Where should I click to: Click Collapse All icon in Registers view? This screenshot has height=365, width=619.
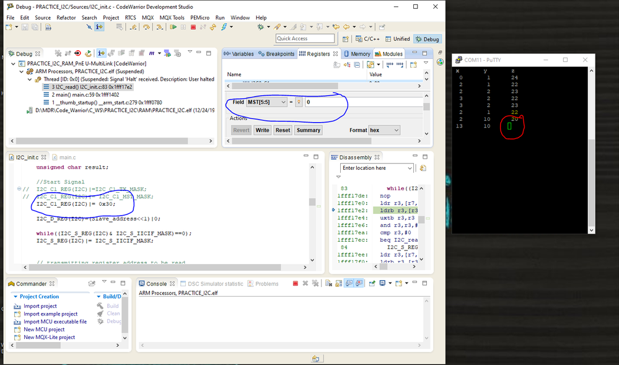(358, 65)
